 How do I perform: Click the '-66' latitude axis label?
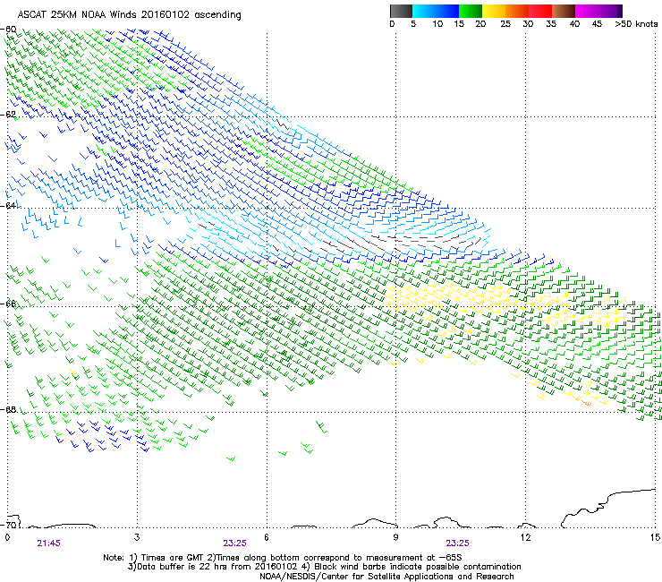[9, 304]
